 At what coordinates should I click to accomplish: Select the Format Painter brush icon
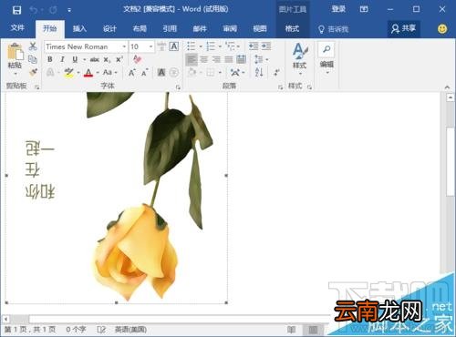(x=33, y=72)
